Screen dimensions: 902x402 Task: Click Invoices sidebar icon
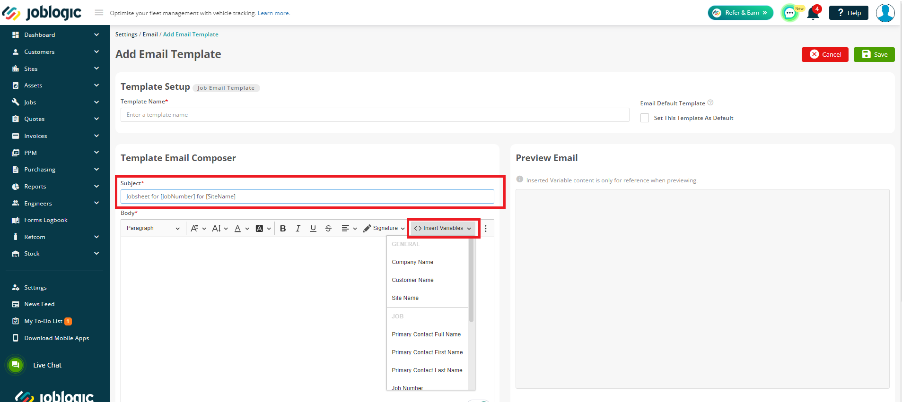point(16,136)
